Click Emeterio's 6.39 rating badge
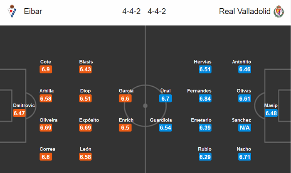This screenshot has height=173, width=291. tap(205, 128)
